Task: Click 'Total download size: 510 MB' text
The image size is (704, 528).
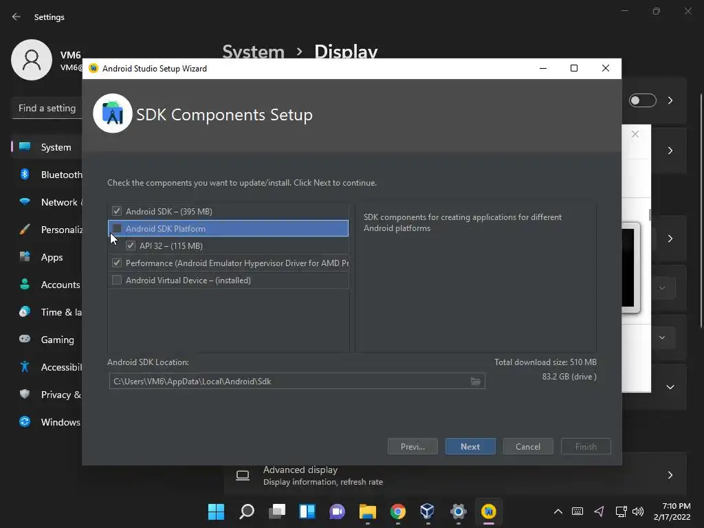Action: tap(545, 362)
